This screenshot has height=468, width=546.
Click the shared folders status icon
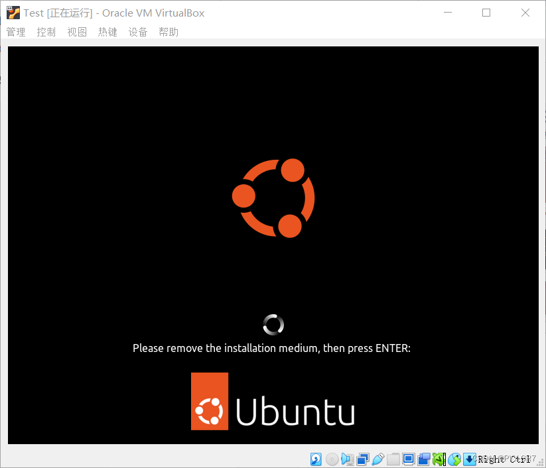click(x=393, y=459)
